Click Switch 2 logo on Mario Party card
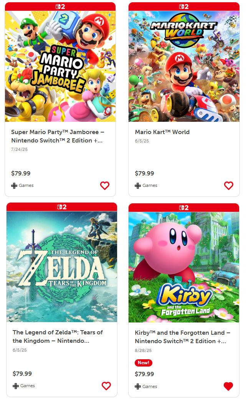Screen dimensions: 246x401 point(60,7)
